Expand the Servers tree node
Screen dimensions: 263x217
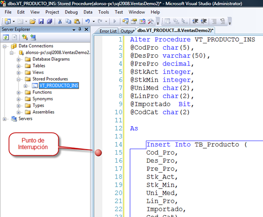point(5,119)
